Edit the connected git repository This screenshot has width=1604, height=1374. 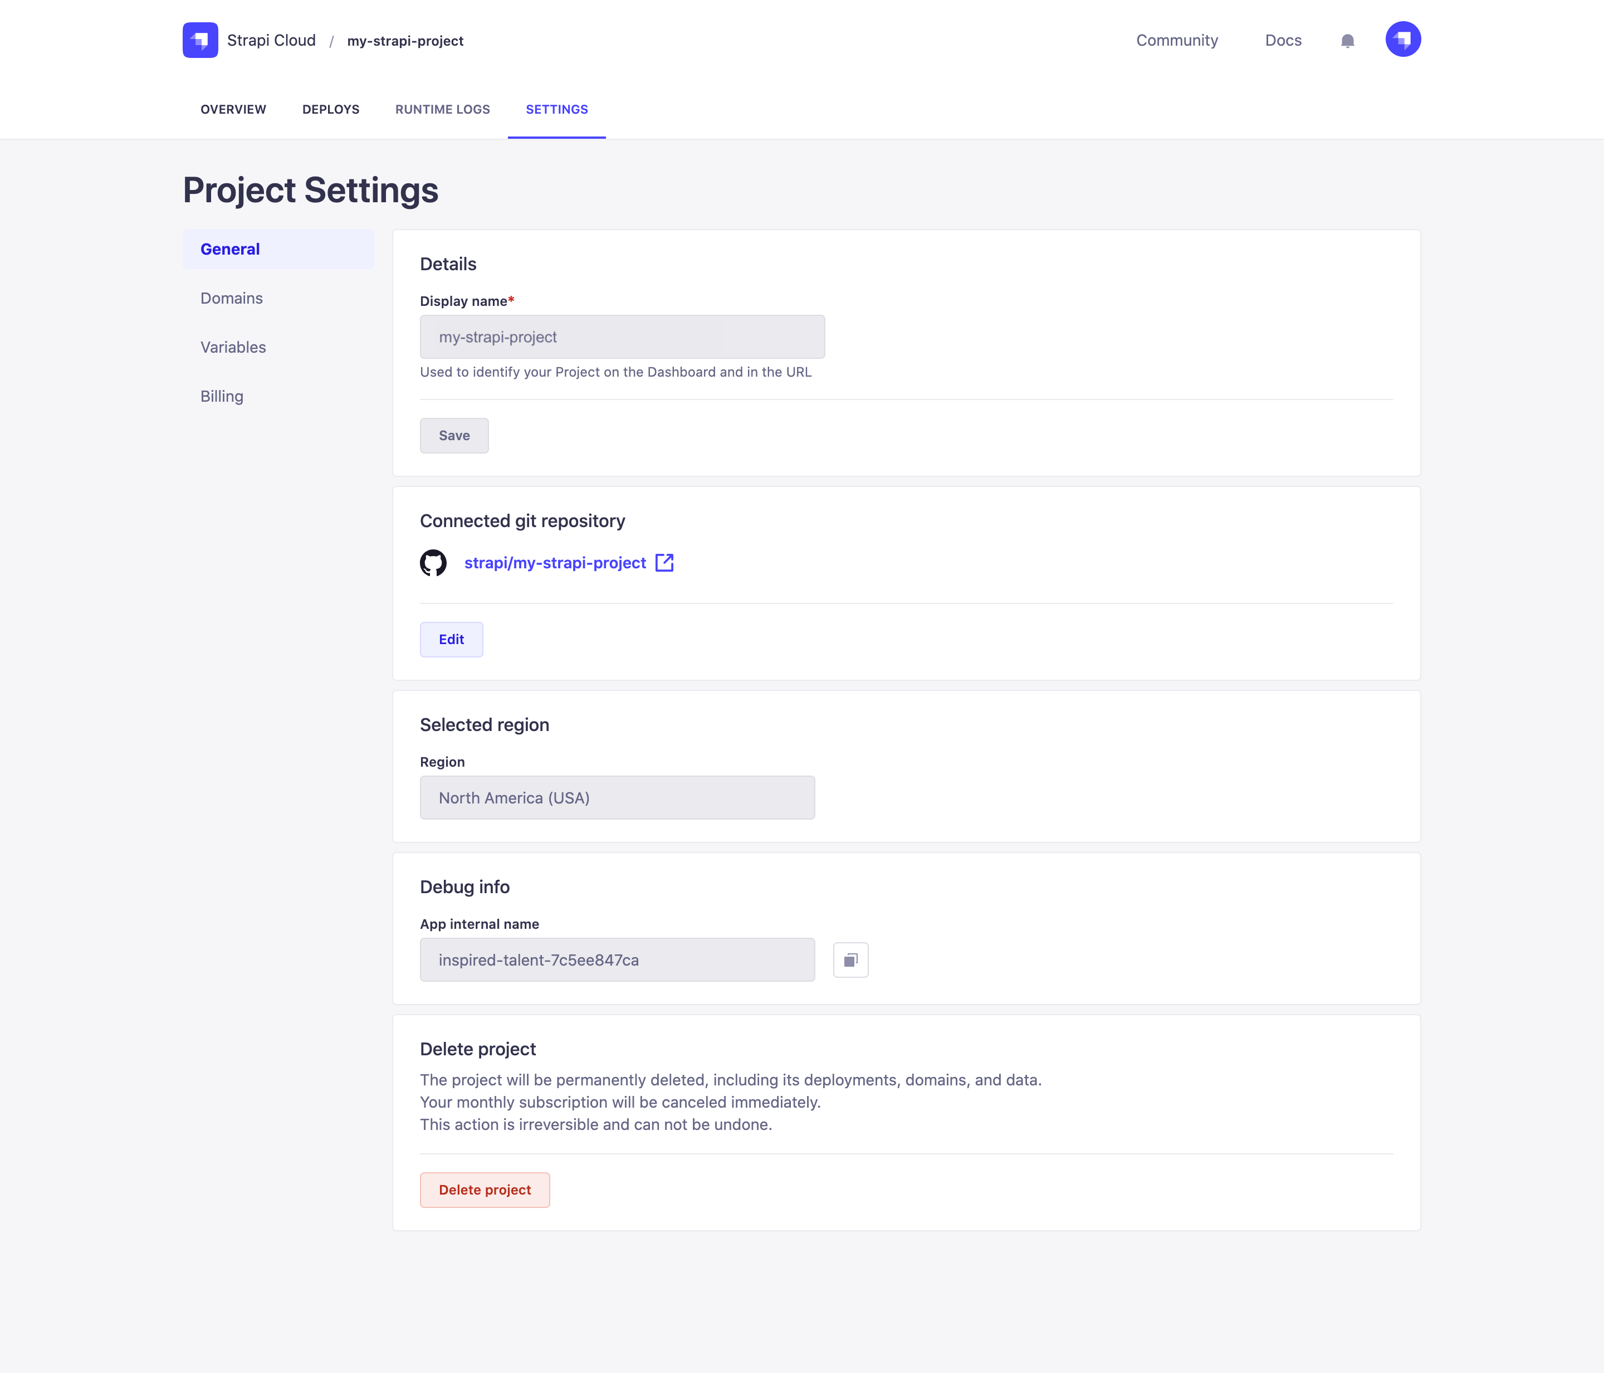tap(451, 639)
